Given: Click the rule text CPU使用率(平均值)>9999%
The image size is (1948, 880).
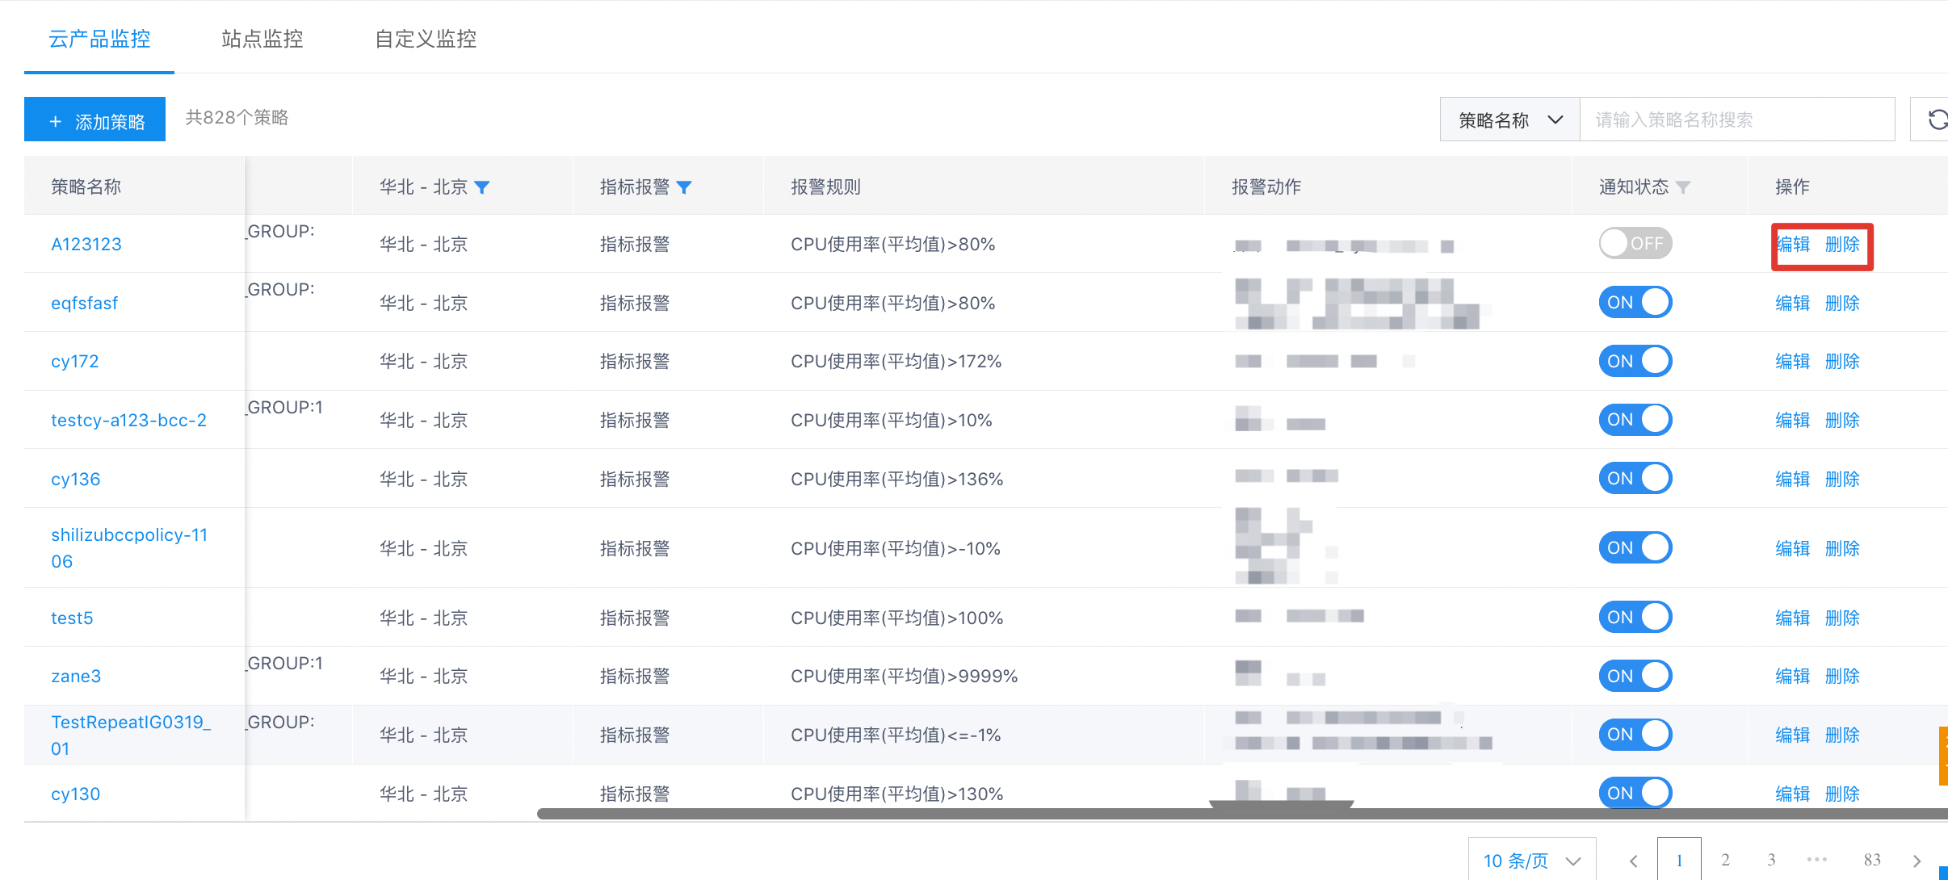Looking at the screenshot, I should point(904,676).
